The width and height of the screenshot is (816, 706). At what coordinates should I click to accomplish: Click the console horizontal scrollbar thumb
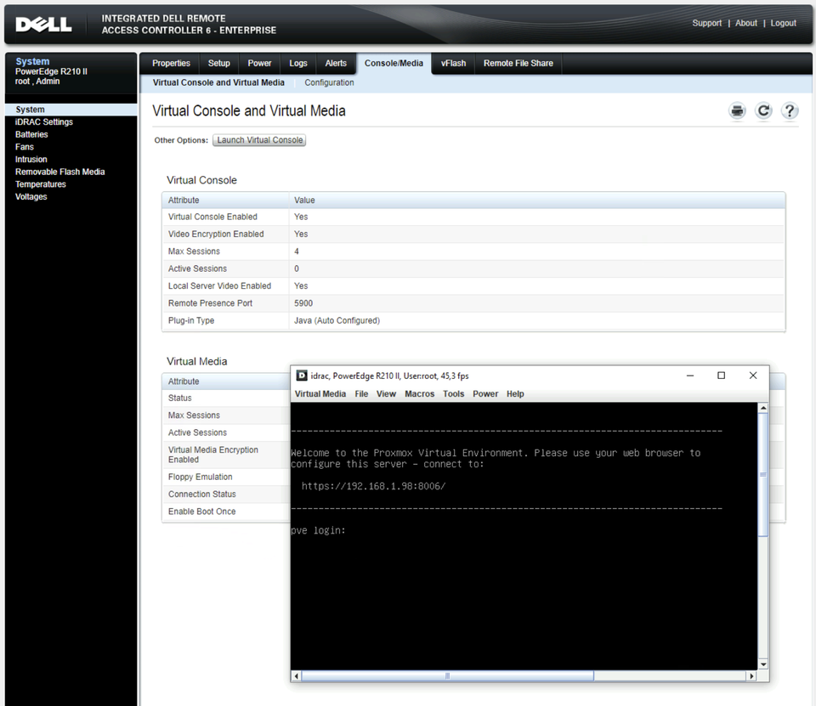coord(447,676)
